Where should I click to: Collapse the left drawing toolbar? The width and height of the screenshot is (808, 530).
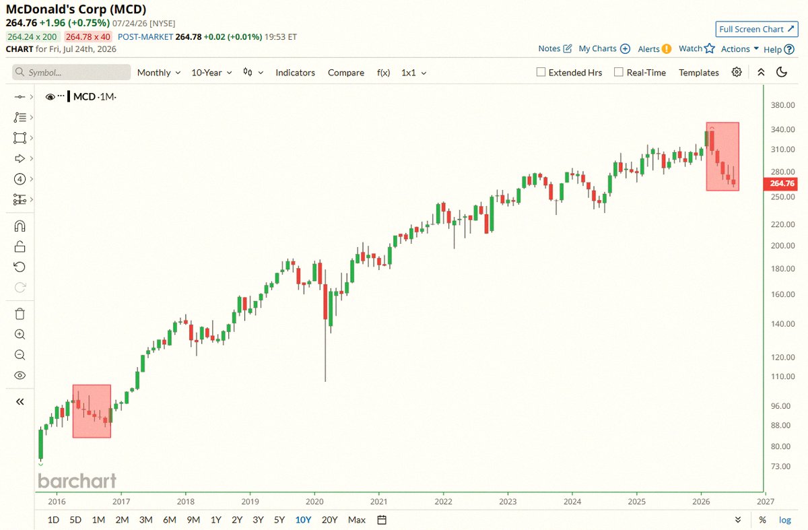pos(20,401)
